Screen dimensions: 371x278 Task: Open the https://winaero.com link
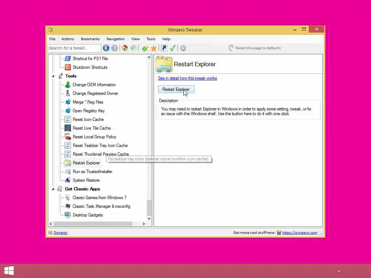[x=300, y=233]
